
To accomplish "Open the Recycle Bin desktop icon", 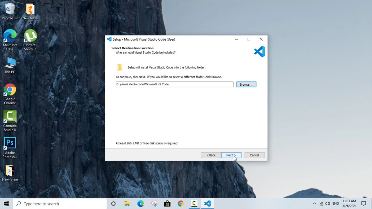I will [x=10, y=12].
